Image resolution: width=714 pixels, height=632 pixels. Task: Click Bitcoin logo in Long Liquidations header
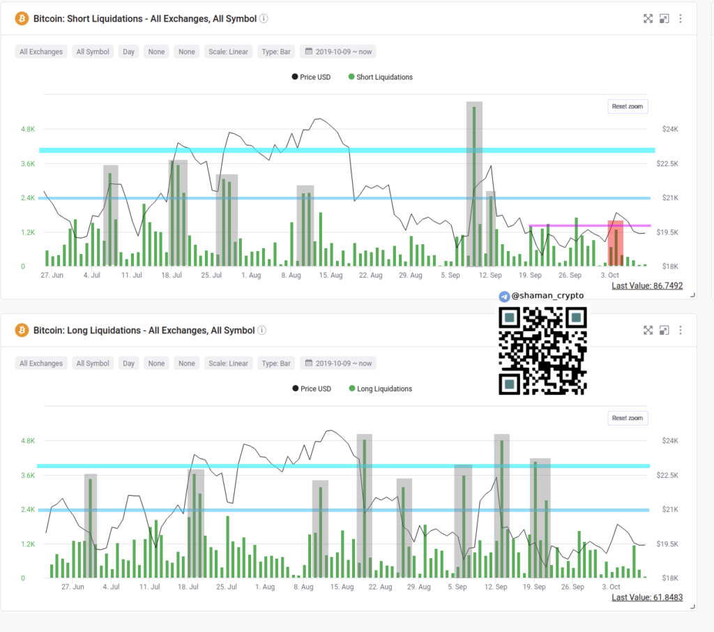(22, 330)
